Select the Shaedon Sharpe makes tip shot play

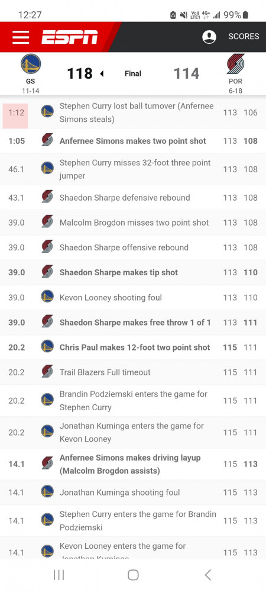pos(133,272)
